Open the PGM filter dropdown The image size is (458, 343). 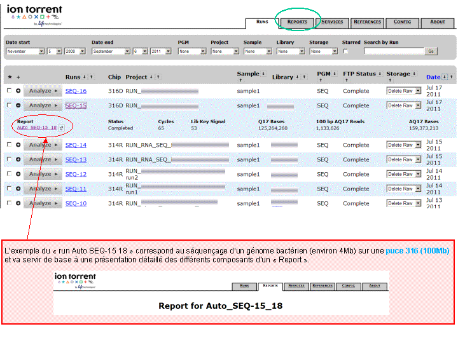191,51
